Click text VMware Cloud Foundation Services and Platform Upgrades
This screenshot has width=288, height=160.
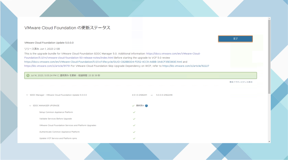(67, 125)
